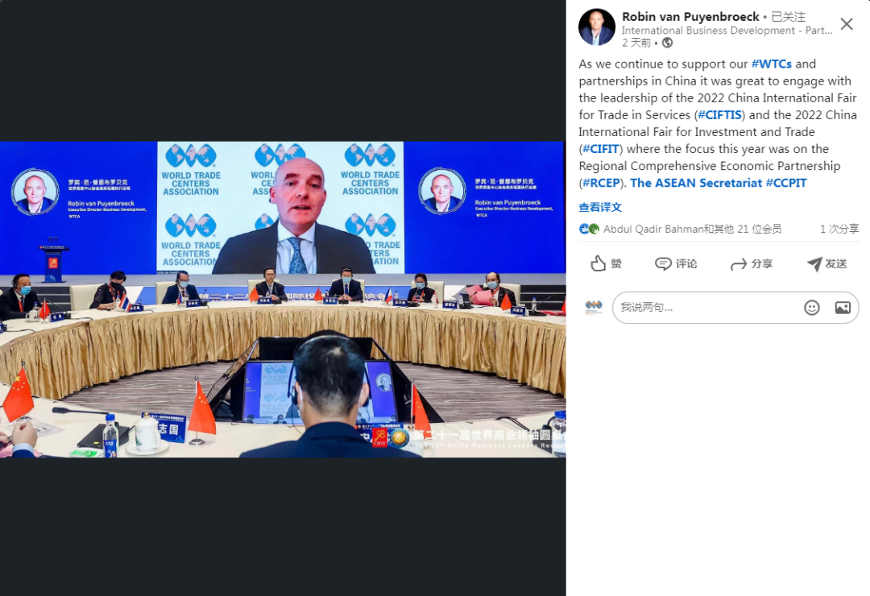Open the #CIFTIS hashtag
The height and width of the screenshot is (596, 870).
coord(719,115)
